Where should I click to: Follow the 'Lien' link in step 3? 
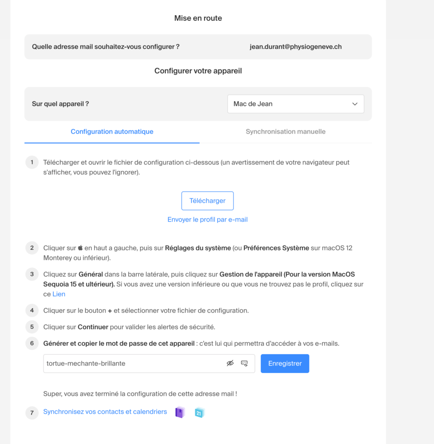click(59, 294)
